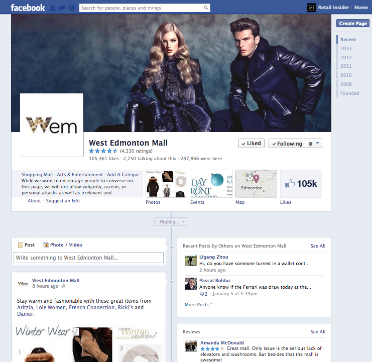Click the Create Page button
The height and width of the screenshot is (362, 372).
pyautogui.click(x=353, y=23)
